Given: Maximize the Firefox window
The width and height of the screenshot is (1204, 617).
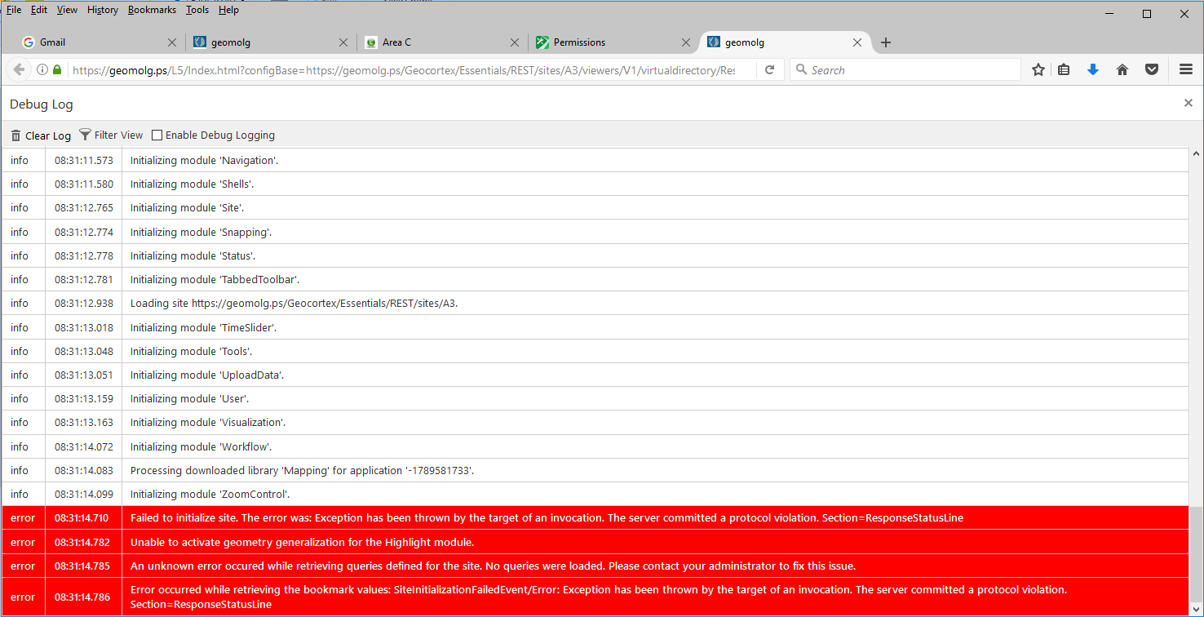Looking at the screenshot, I should pyautogui.click(x=1147, y=14).
